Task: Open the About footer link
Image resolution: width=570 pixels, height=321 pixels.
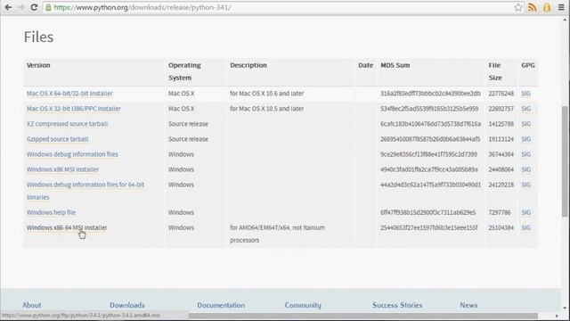Action: pyautogui.click(x=32, y=305)
